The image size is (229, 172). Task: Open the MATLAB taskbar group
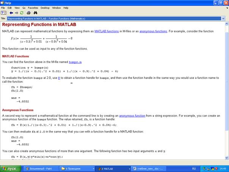(x=113, y=169)
